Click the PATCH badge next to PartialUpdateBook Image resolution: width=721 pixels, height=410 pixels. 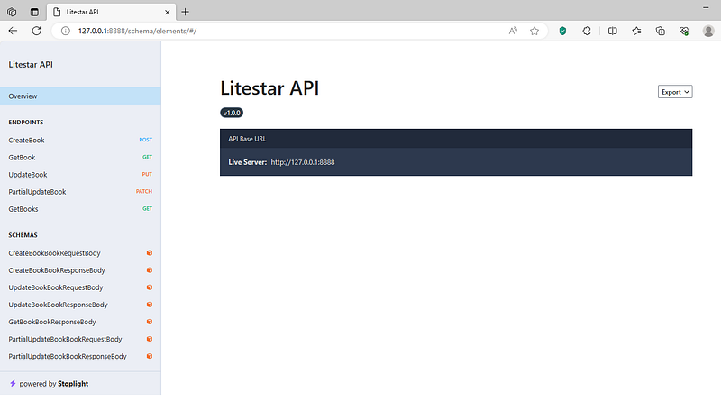pyautogui.click(x=144, y=191)
